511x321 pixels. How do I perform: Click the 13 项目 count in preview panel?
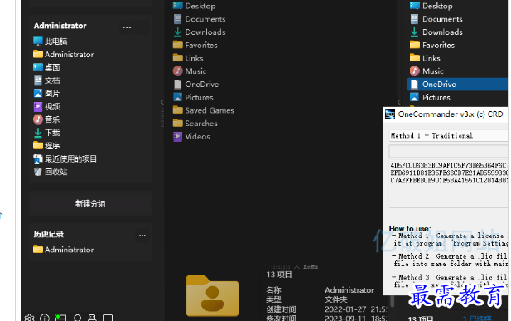(279, 275)
